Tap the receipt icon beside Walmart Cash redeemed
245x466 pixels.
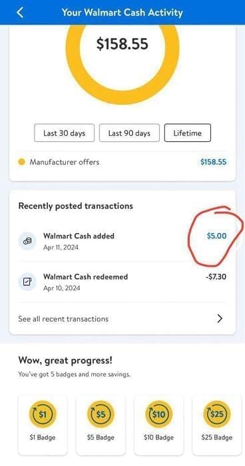[x=27, y=282]
